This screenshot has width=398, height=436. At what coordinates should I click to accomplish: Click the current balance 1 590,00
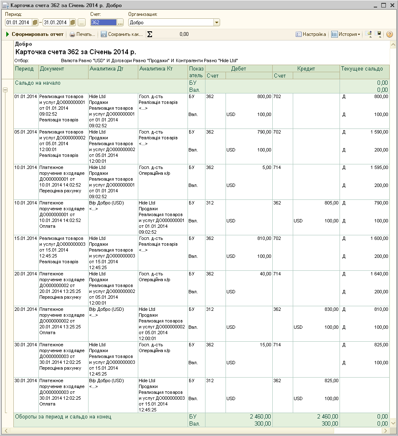click(x=379, y=132)
